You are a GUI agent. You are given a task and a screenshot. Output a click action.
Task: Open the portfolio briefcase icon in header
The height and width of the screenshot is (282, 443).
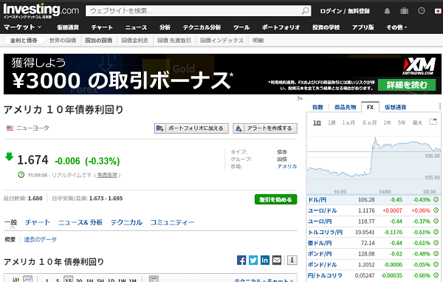click(405, 11)
